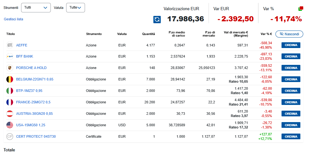Click the Strumento column header
Image resolution: width=309 pixels, height=152 pixels.
click(x=94, y=34)
